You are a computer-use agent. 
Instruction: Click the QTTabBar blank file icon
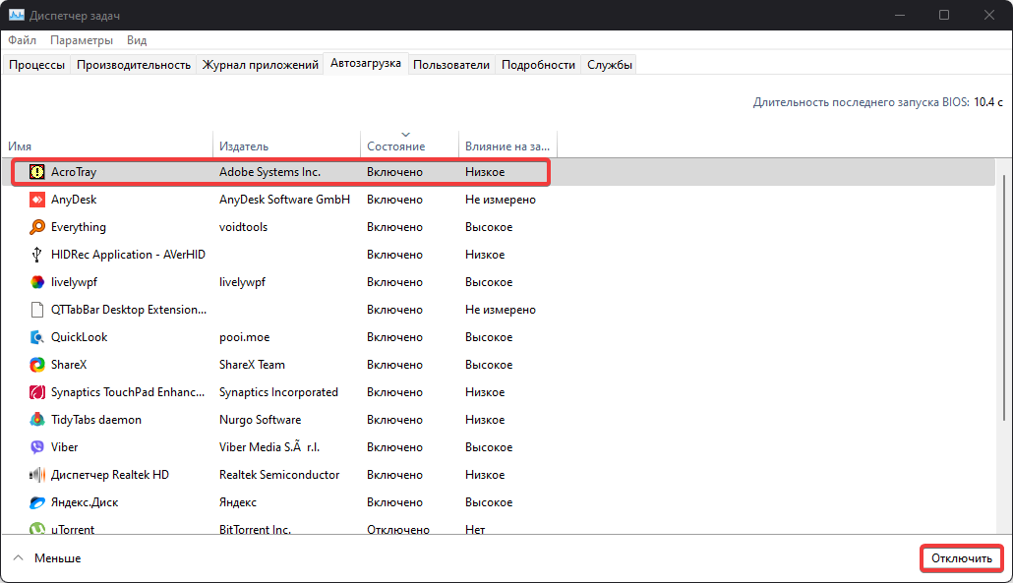(37, 310)
